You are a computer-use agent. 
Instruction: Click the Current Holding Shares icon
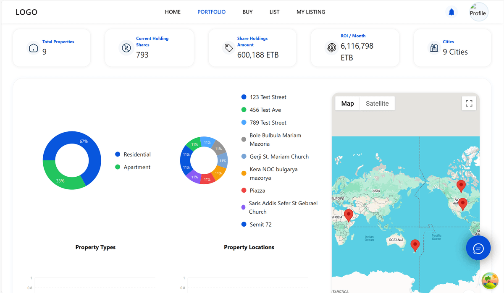click(x=126, y=48)
